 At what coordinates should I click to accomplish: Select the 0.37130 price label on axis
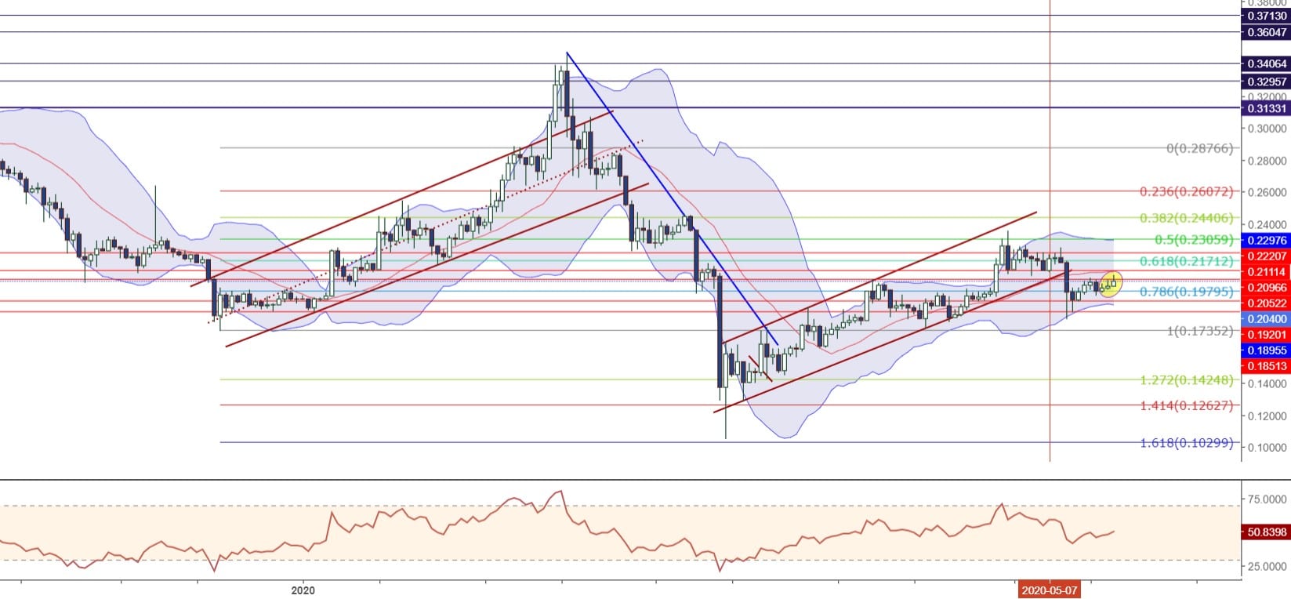(x=1266, y=16)
